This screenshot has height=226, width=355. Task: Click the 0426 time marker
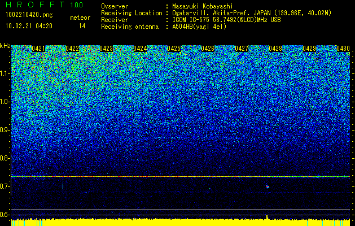(208, 49)
